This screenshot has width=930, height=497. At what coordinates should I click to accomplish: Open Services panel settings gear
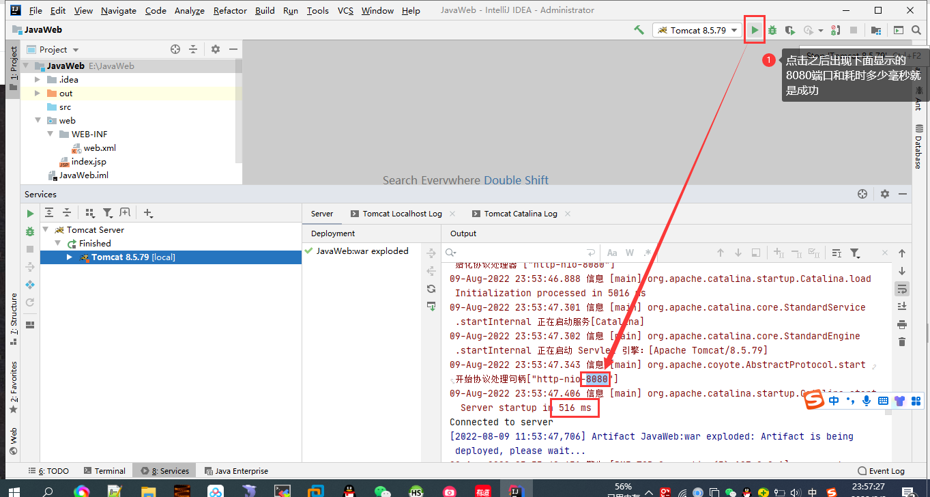(885, 194)
